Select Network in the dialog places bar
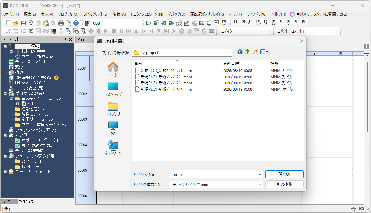 click(113, 148)
